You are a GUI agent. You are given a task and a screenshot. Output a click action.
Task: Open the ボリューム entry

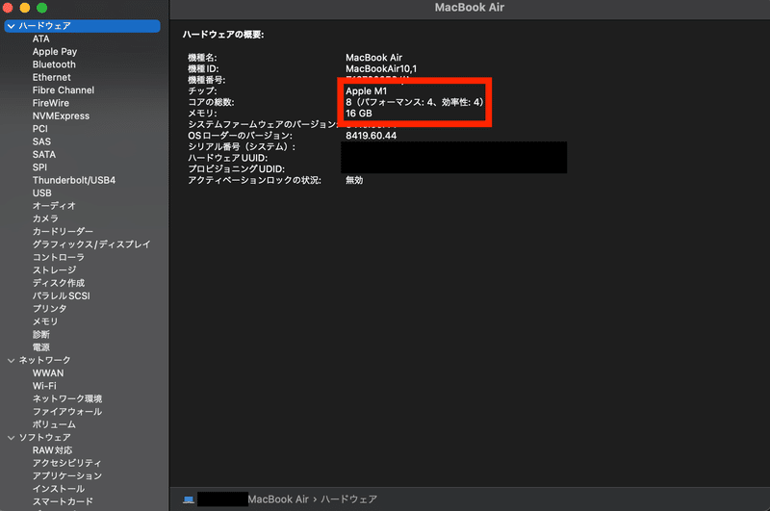(x=54, y=424)
